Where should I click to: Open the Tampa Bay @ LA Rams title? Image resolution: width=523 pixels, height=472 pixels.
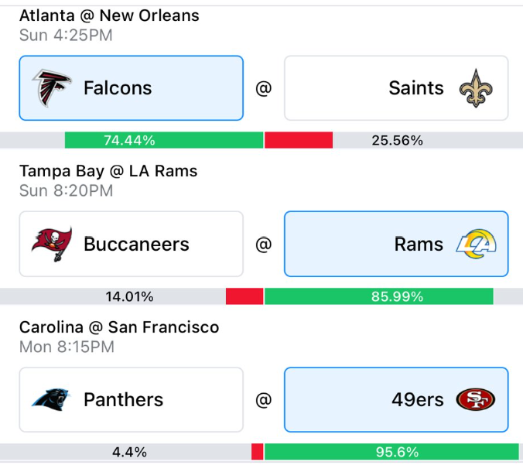(x=108, y=171)
